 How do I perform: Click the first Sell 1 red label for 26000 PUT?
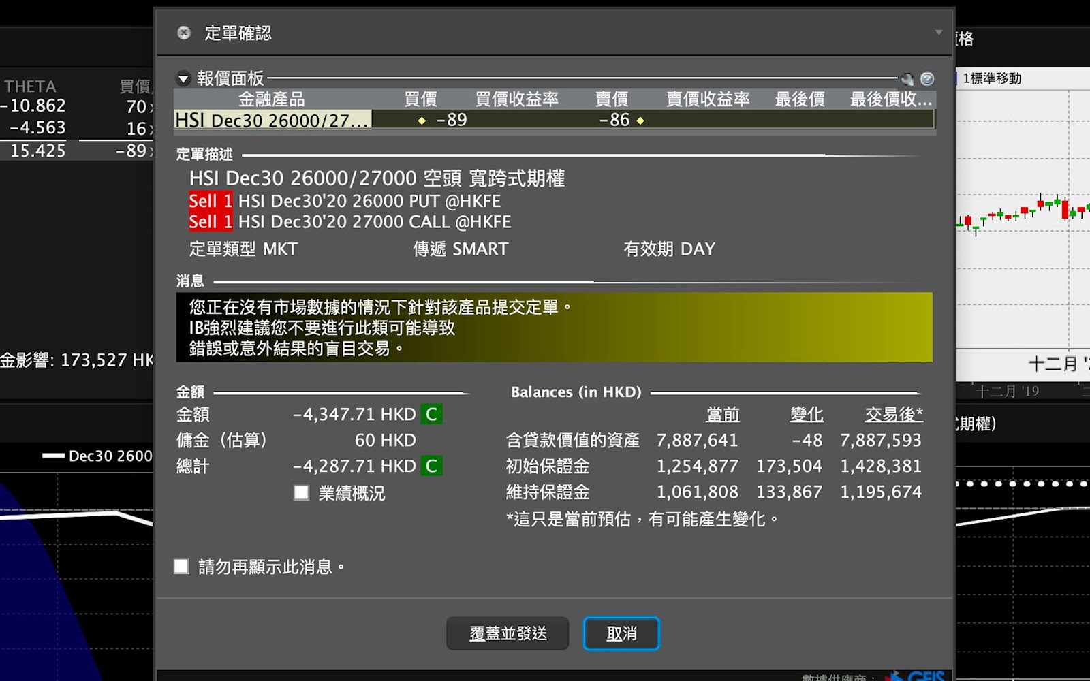click(x=211, y=201)
